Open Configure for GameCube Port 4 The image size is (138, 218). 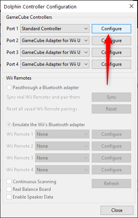111,64
